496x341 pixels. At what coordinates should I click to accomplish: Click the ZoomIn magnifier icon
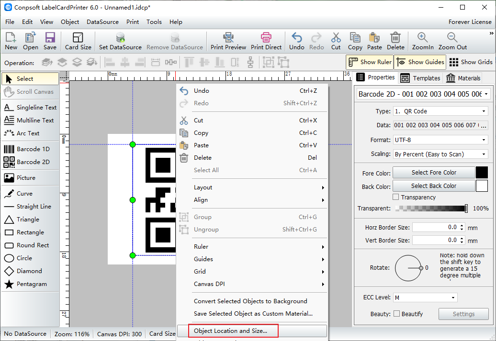(x=423, y=41)
